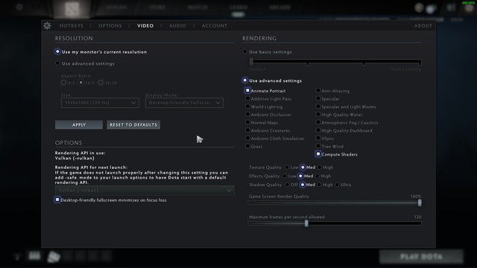Viewport: 477px width, 268px height.
Task: Switch to the Options tab
Action: [110, 26]
